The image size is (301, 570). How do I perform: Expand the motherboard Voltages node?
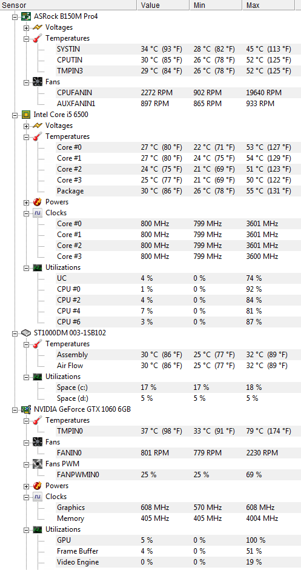click(26, 28)
